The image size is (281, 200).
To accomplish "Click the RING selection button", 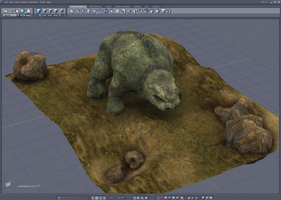I will tap(50, 15).
